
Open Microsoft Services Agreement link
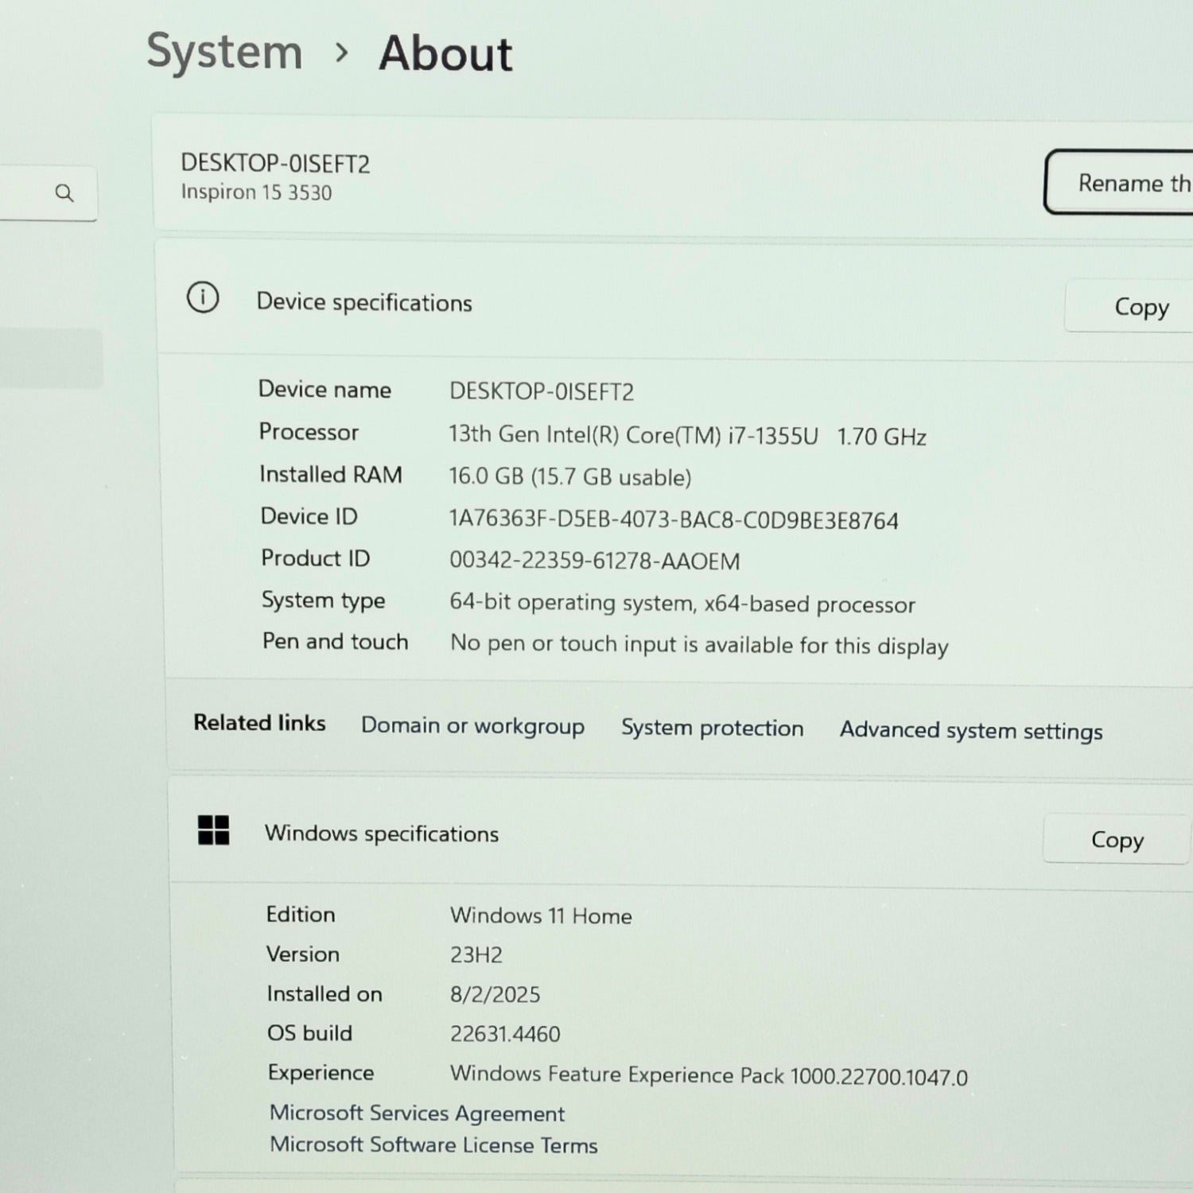[x=417, y=1113]
